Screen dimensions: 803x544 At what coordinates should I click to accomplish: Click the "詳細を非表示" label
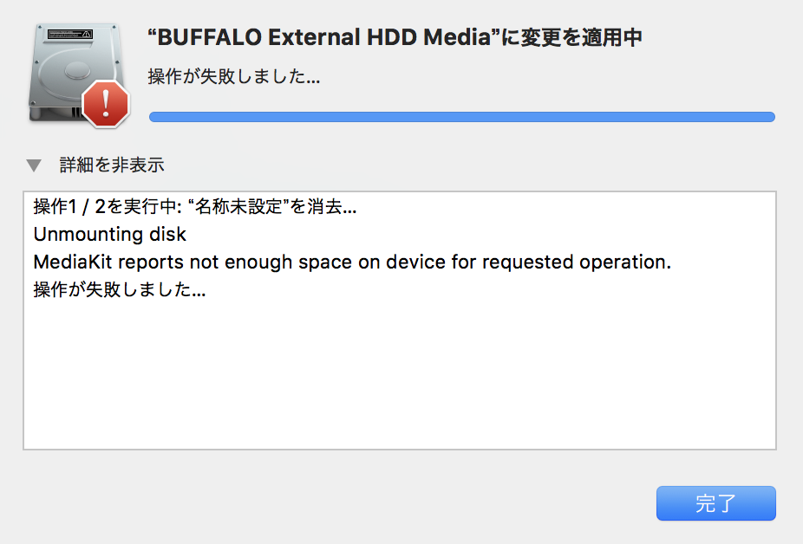[x=112, y=165]
